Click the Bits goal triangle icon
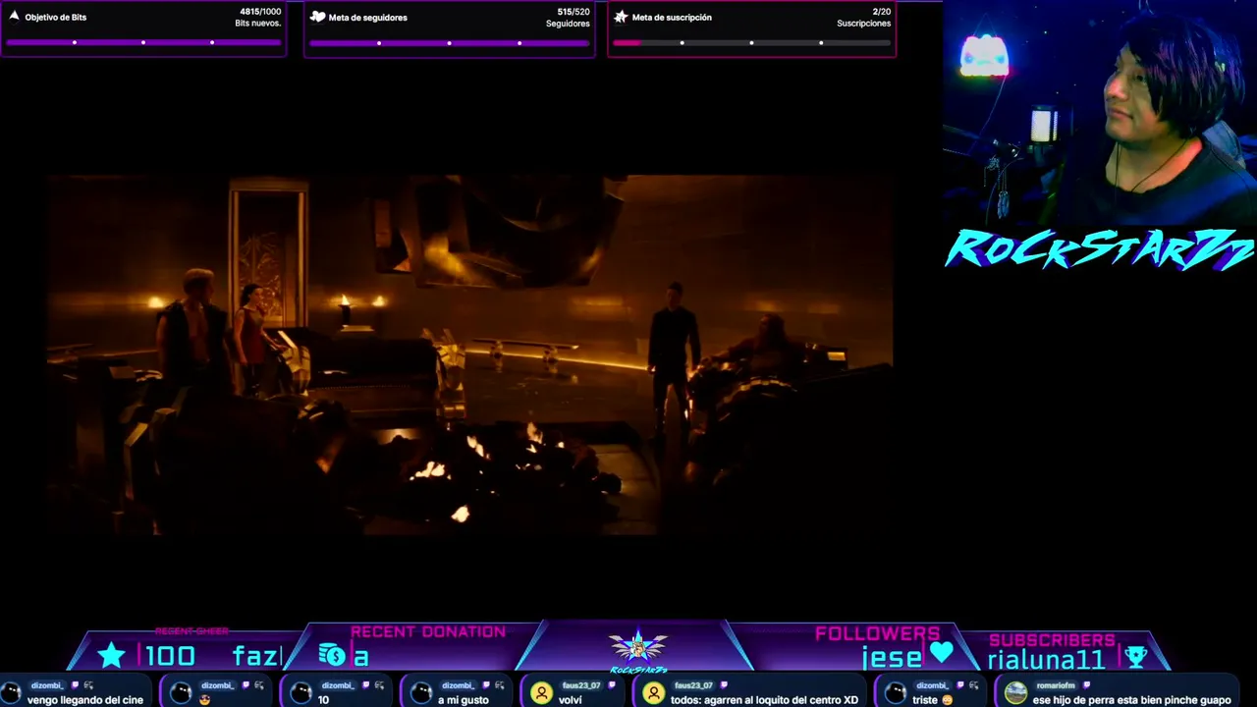Viewport: 1257px width, 707px height. (x=14, y=16)
